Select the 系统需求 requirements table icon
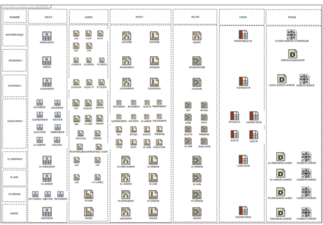The height and width of the screenshot is (225, 323). tap(47, 60)
